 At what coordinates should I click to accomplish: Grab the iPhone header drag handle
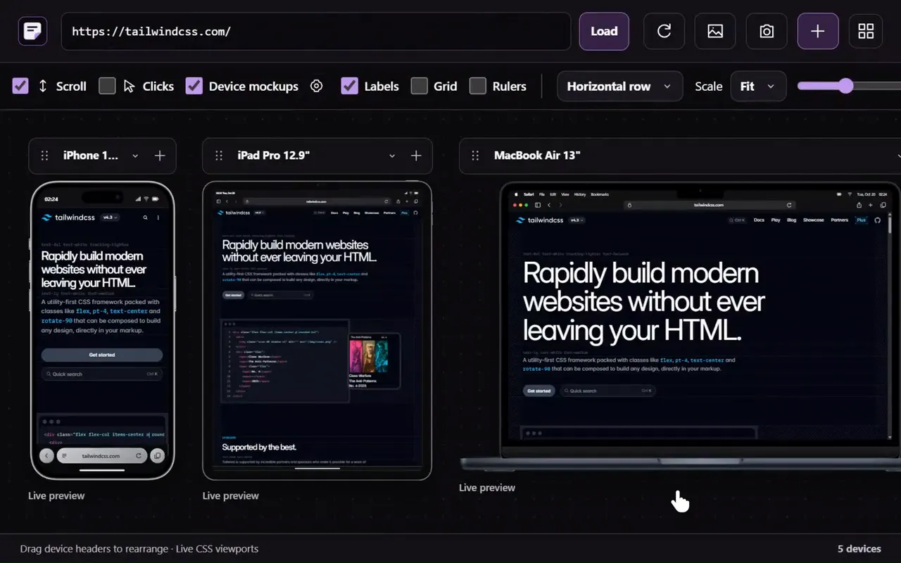(x=45, y=156)
